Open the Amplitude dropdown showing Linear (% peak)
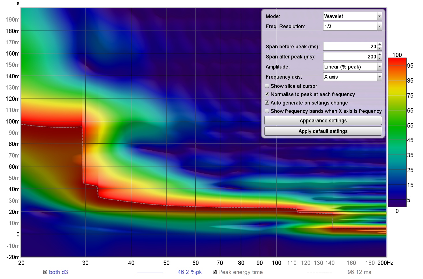Viewport: 423px width, 279px height. pyautogui.click(x=352, y=67)
